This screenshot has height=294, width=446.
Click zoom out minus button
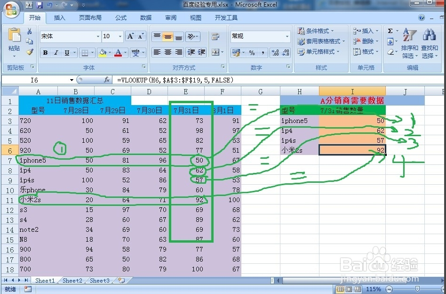tap(389, 289)
